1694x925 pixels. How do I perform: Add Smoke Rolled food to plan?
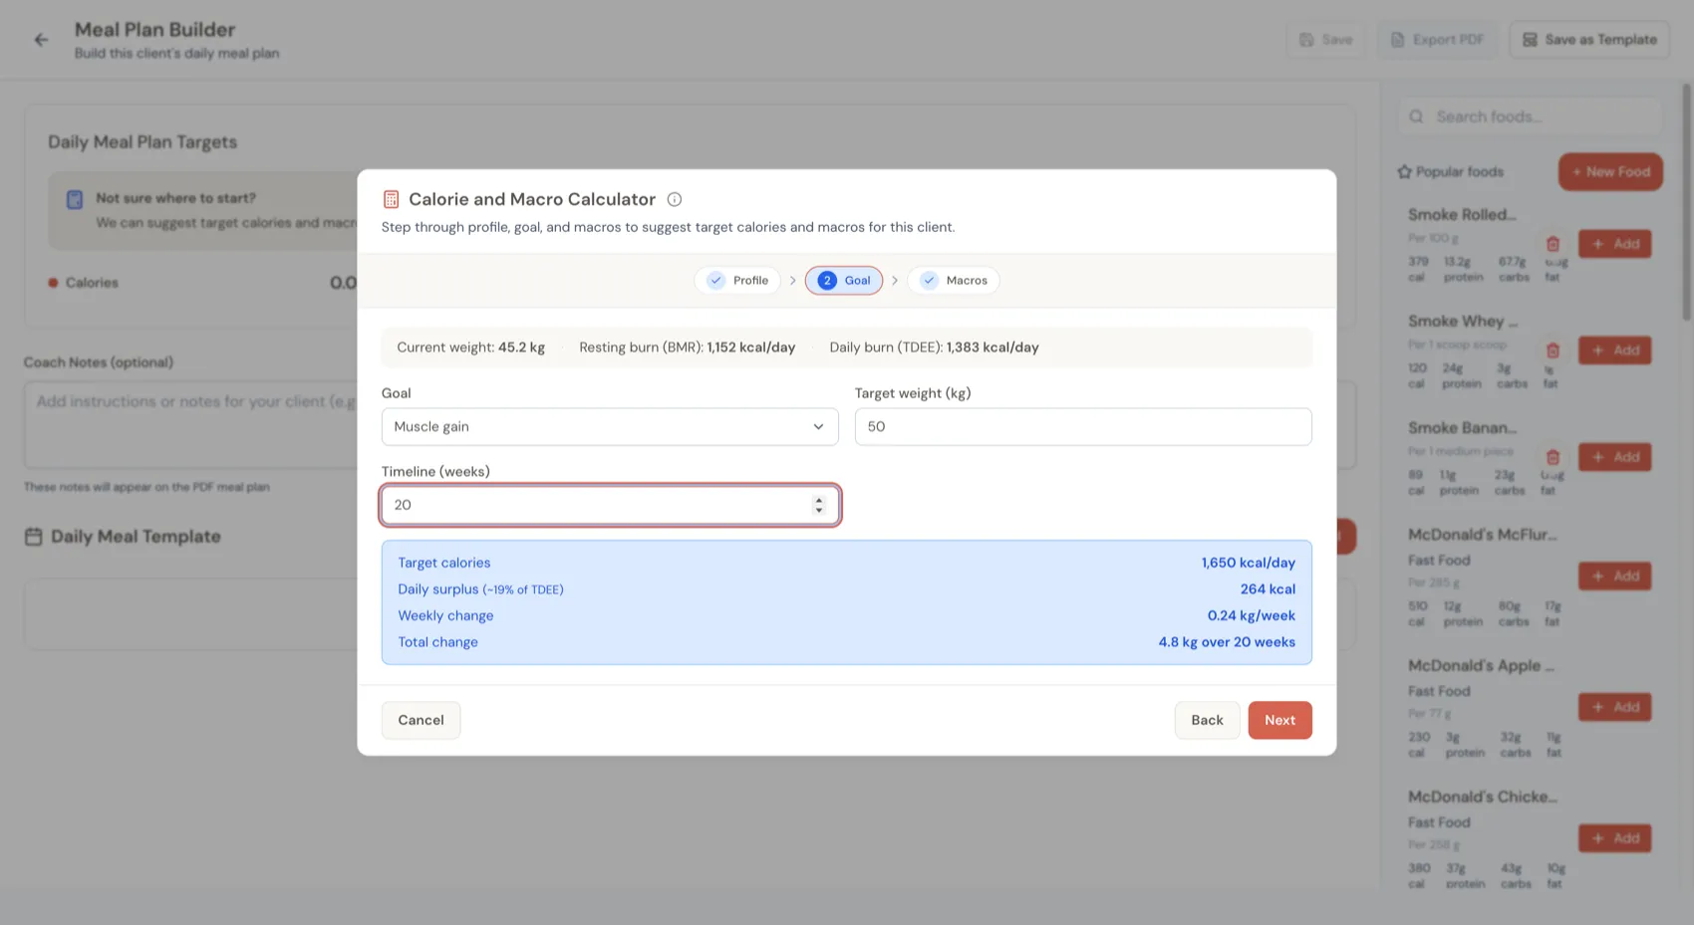[x=1614, y=244]
